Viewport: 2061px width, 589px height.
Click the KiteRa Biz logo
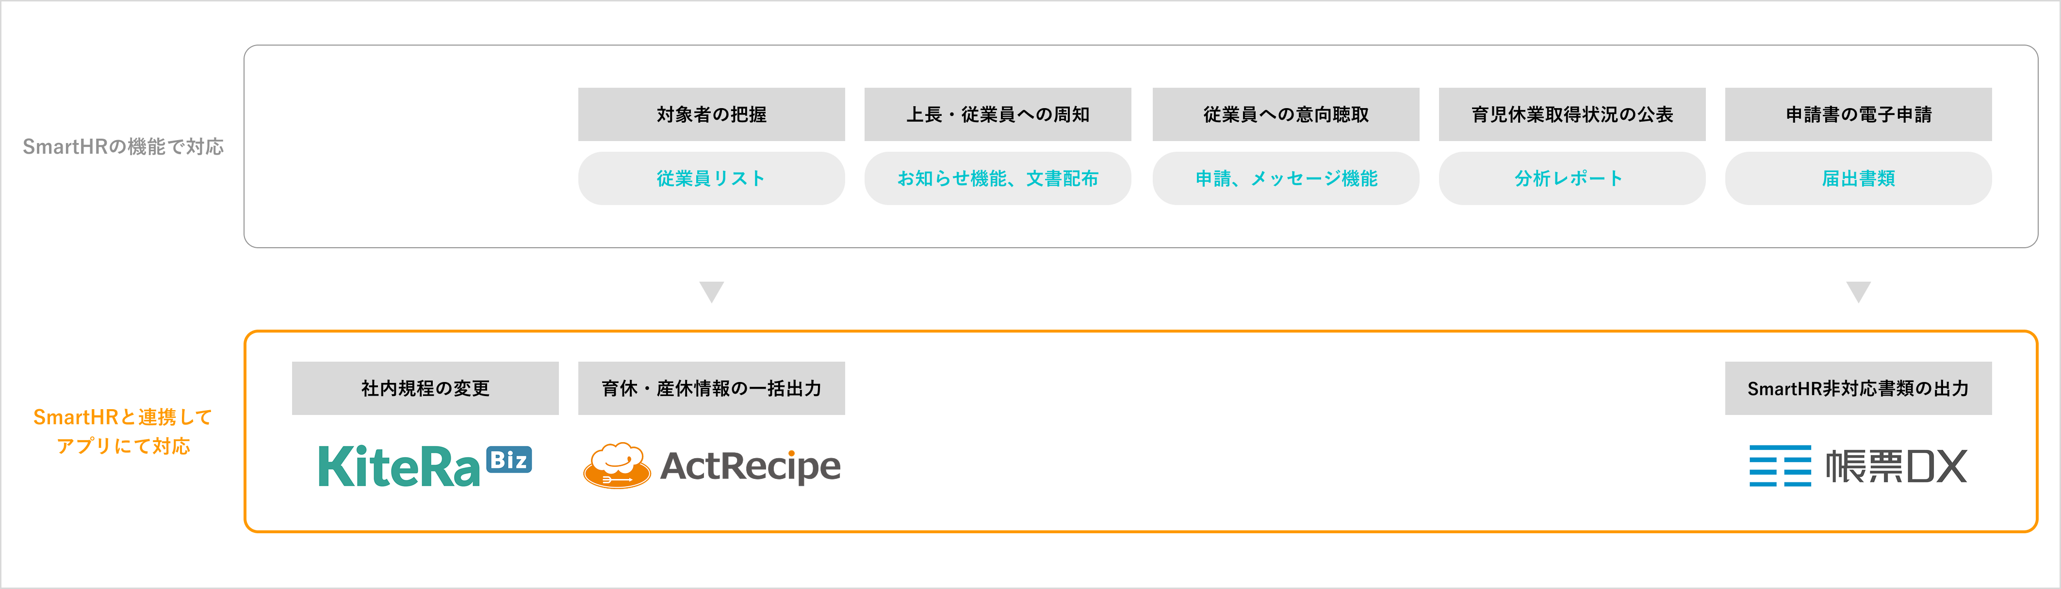click(x=425, y=467)
